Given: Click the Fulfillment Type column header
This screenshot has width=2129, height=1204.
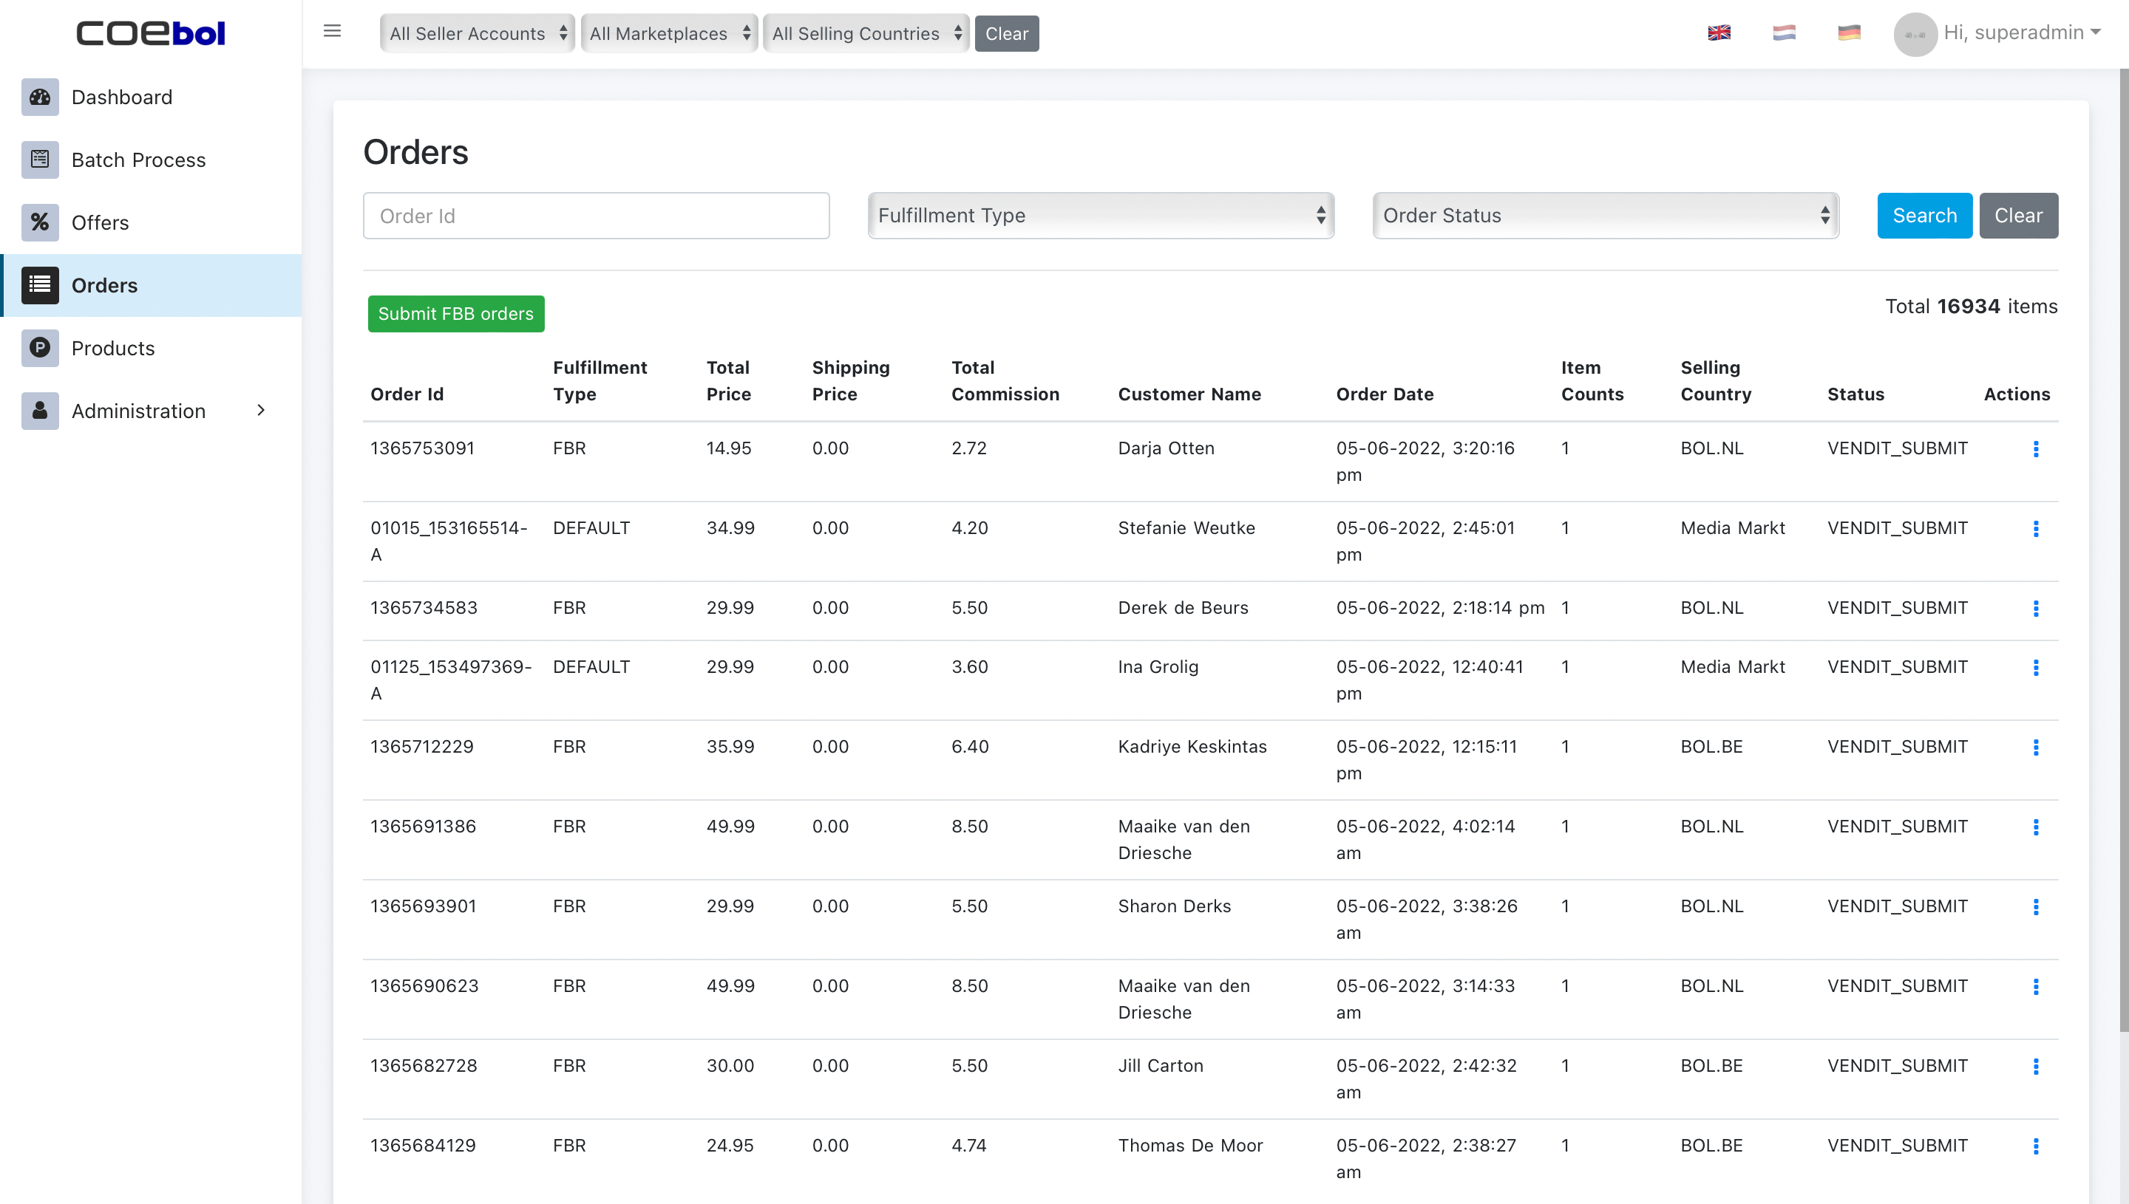Looking at the screenshot, I should [x=600, y=381].
